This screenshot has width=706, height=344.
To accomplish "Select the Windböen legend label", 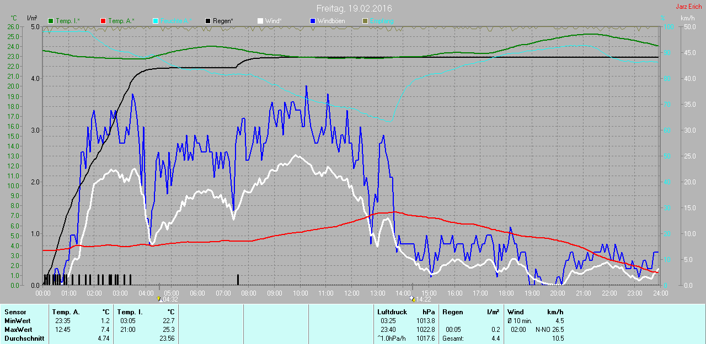I will [331, 21].
